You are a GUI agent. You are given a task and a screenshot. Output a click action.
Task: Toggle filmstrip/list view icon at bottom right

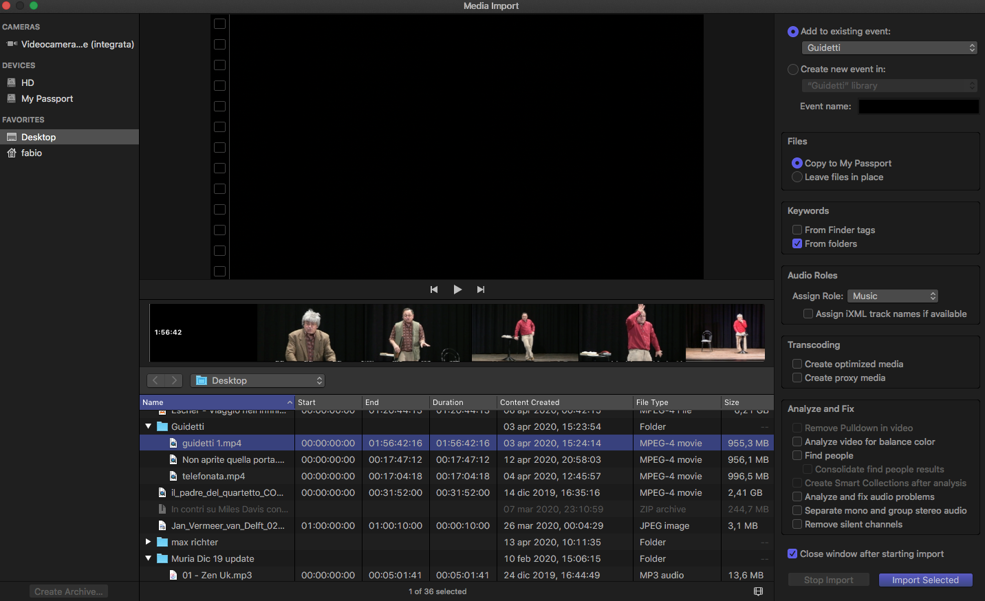coord(758,591)
